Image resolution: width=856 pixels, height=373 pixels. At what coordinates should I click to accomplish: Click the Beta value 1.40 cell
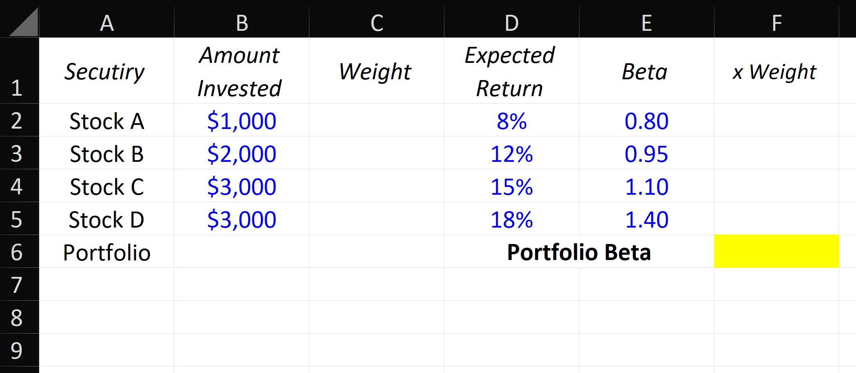tap(647, 220)
